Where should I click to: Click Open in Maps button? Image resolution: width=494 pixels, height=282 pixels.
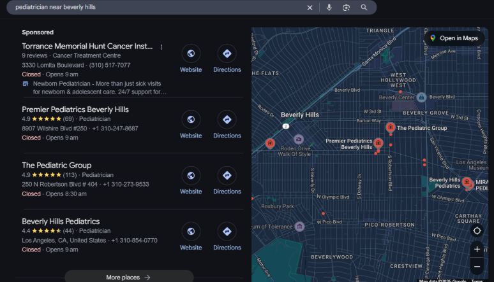pos(454,38)
